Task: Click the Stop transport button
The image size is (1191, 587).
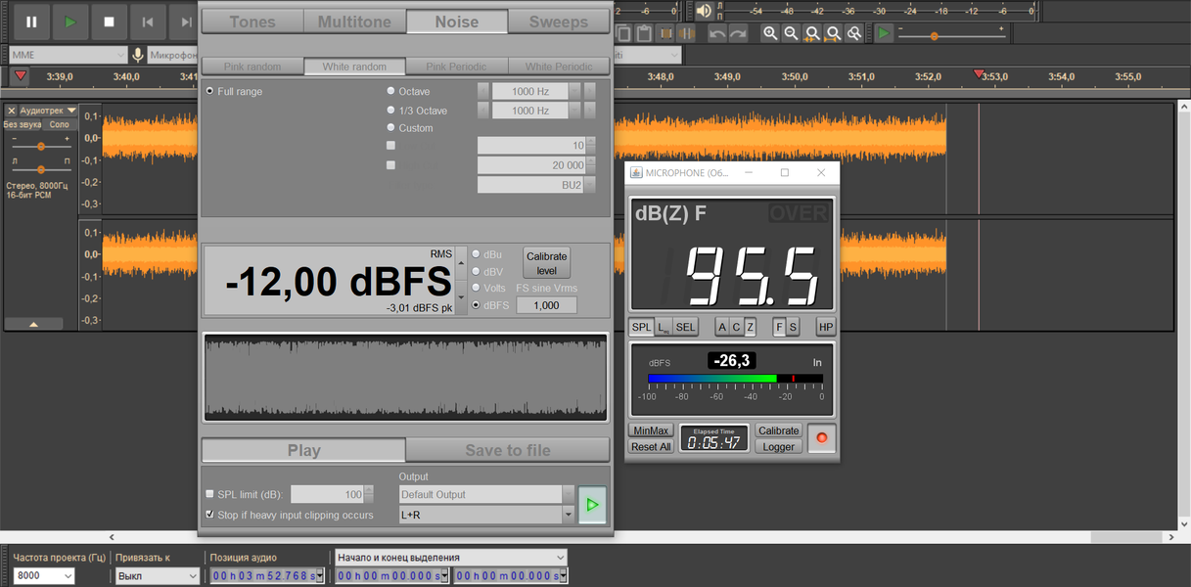Action: pos(109,22)
